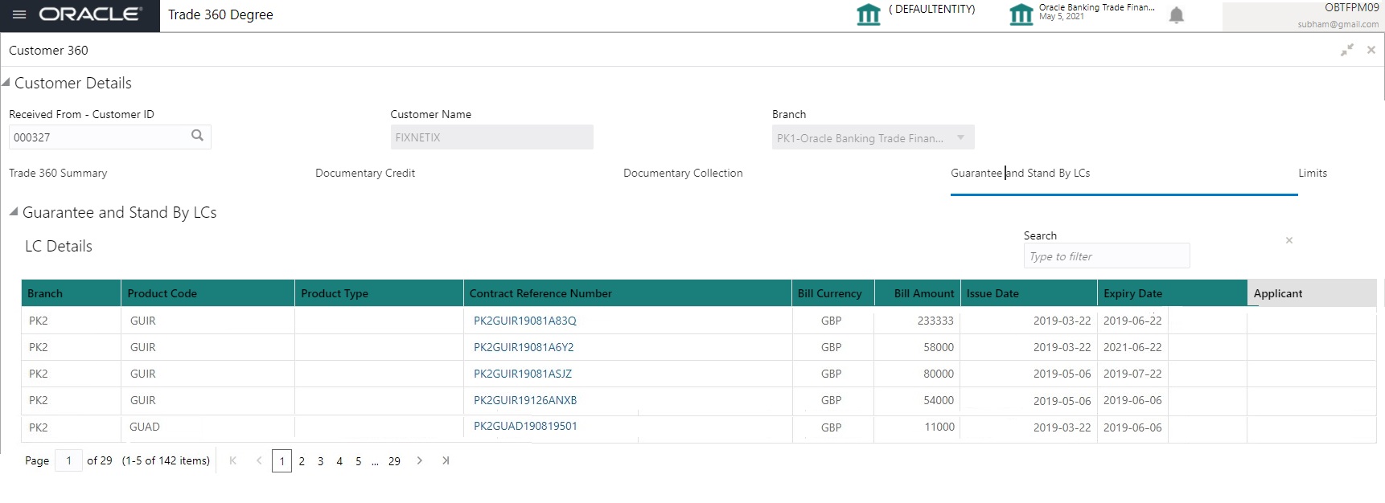Click the page number input box
Screen dimensions: 1385x503
[68, 460]
